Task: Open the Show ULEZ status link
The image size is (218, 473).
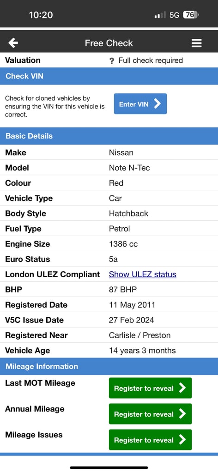Action: pos(143,274)
